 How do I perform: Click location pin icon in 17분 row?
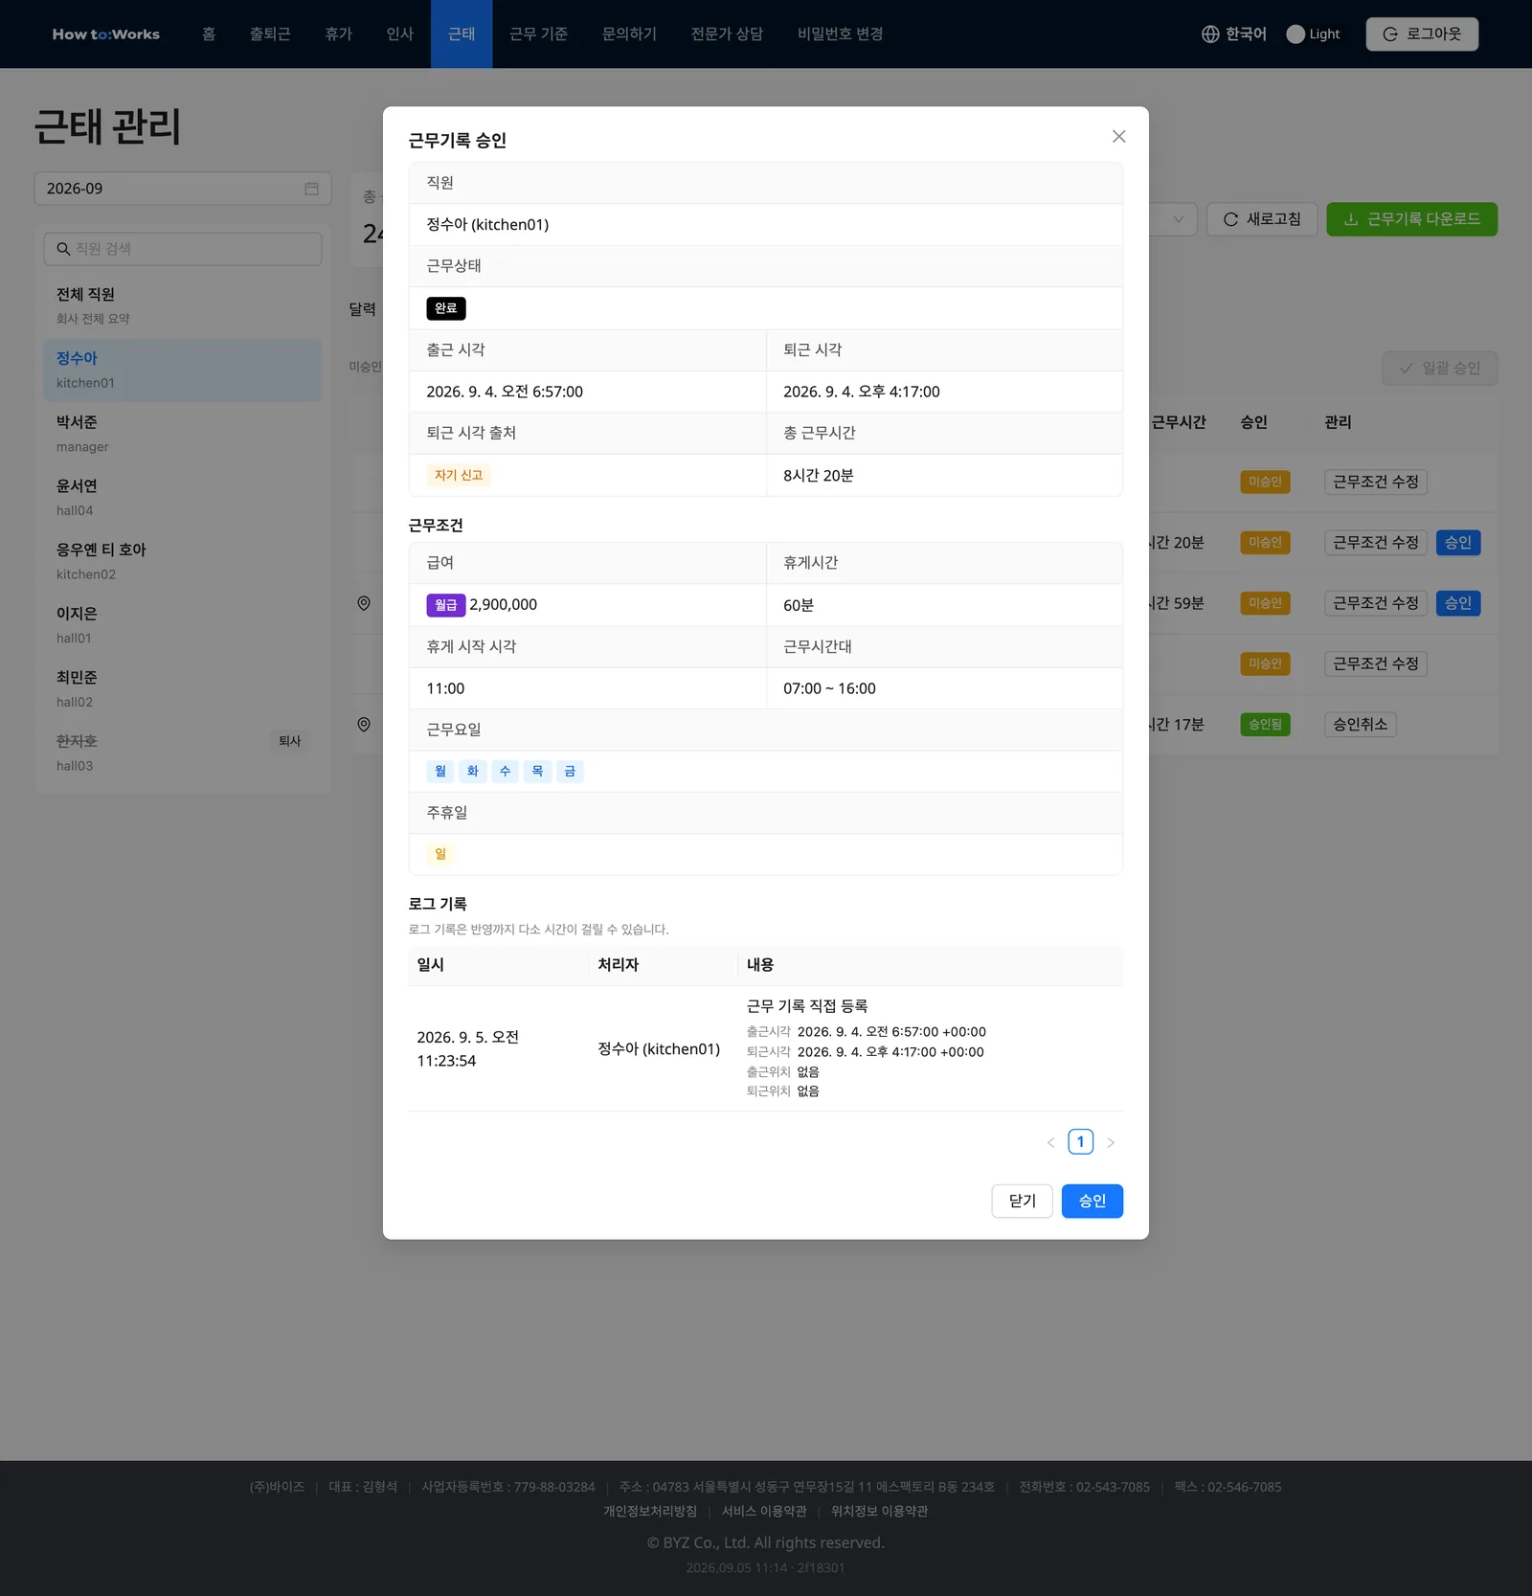pos(364,725)
